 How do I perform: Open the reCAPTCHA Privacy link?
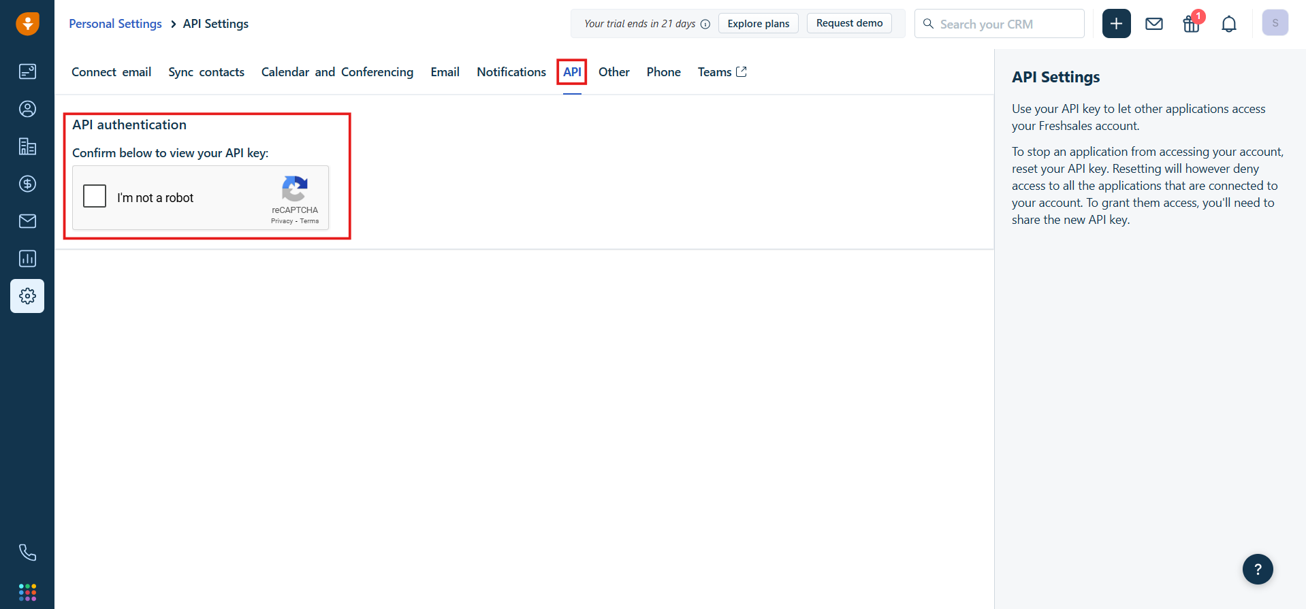coord(282,221)
